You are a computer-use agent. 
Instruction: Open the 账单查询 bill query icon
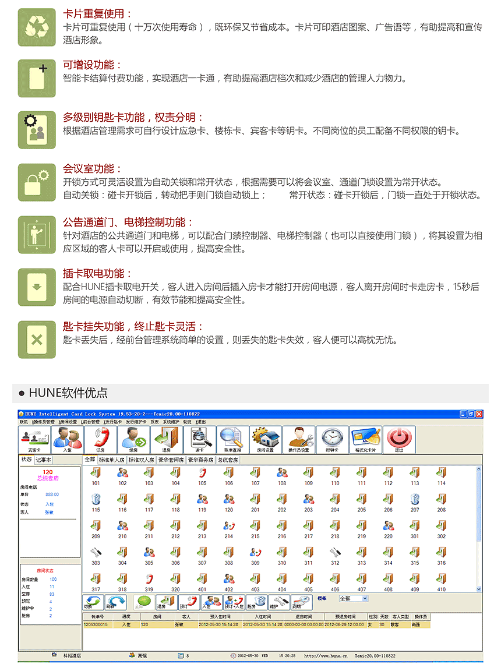[x=232, y=440]
